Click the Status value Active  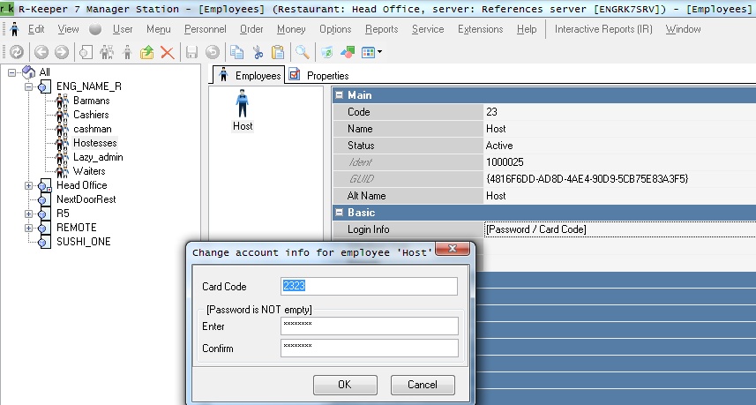(499, 146)
